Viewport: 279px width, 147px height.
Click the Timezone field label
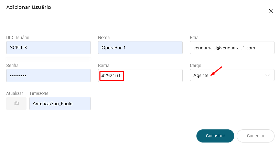tap(39, 94)
